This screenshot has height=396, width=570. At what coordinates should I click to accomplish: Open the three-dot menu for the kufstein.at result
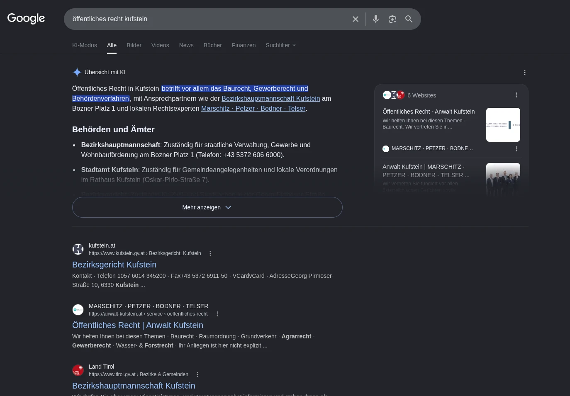tap(210, 253)
